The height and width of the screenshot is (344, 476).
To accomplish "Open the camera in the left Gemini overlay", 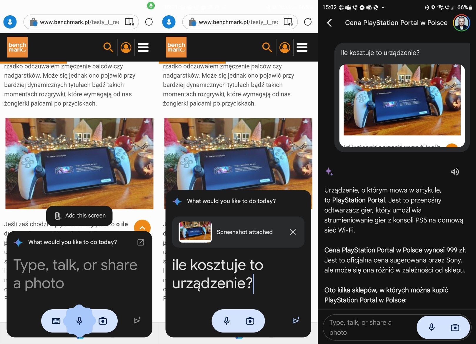I will (x=103, y=321).
